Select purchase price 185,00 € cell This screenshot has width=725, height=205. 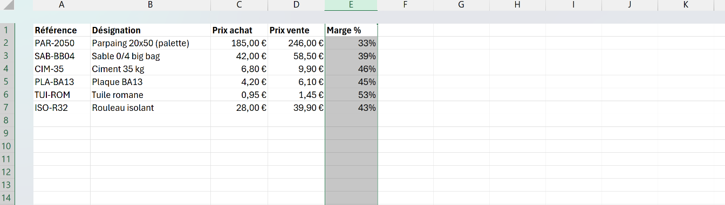click(x=239, y=43)
